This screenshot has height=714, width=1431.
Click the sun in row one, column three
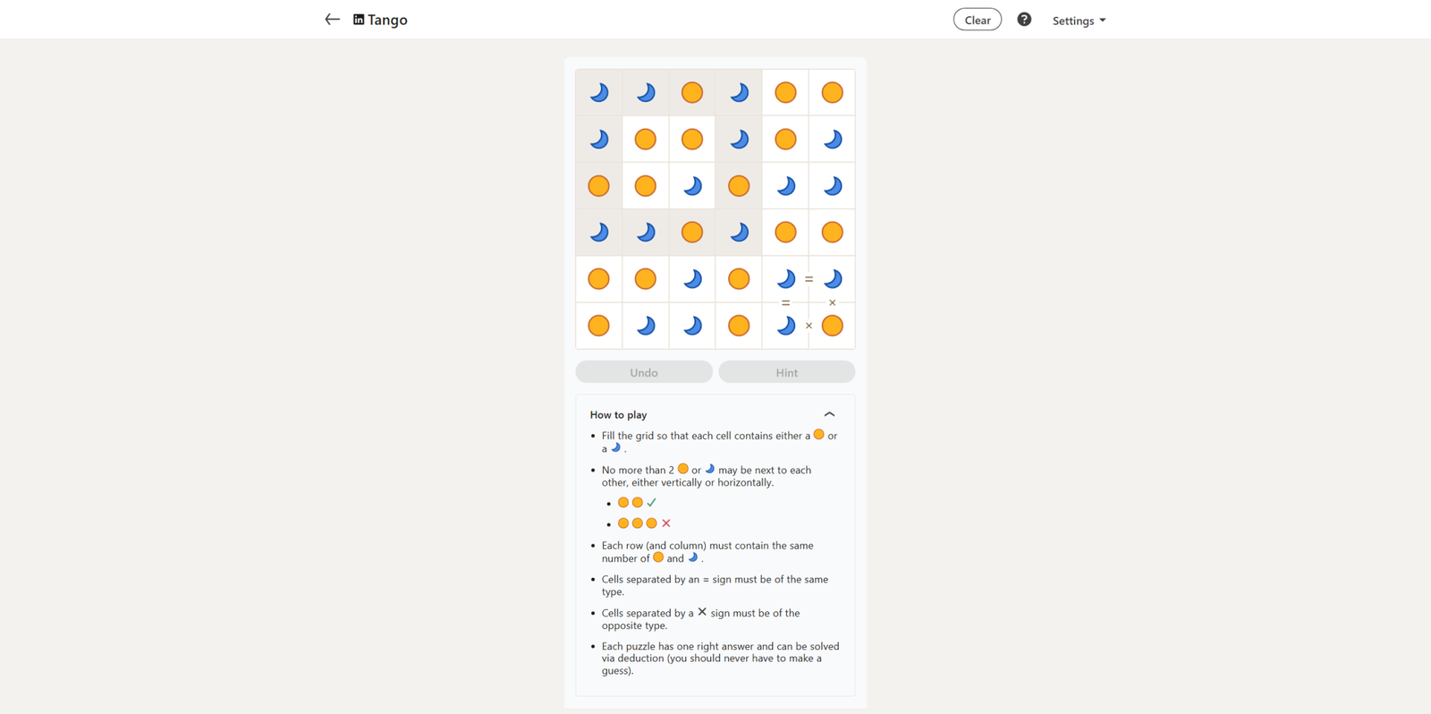point(692,92)
